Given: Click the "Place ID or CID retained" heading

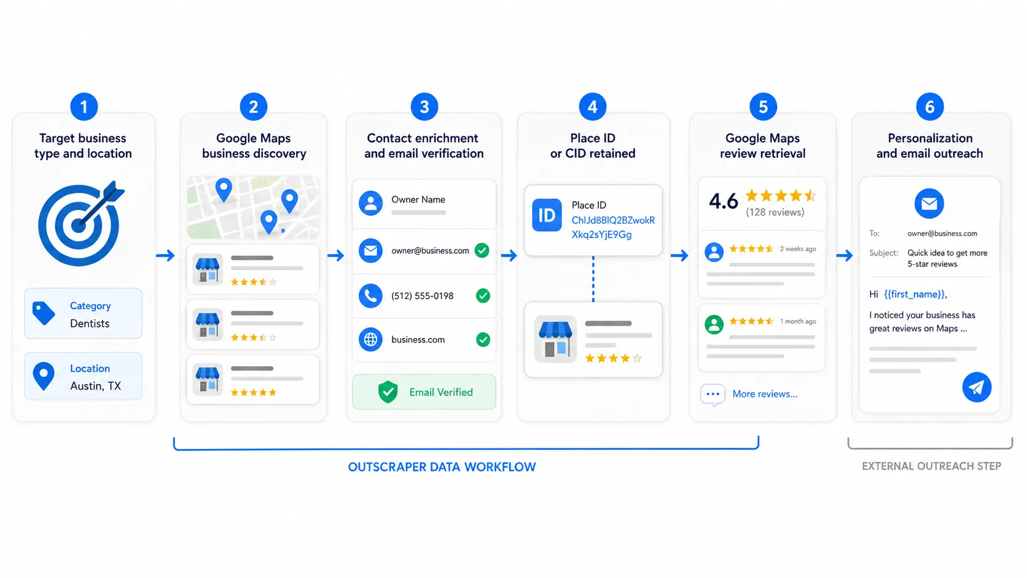Looking at the screenshot, I should (593, 146).
